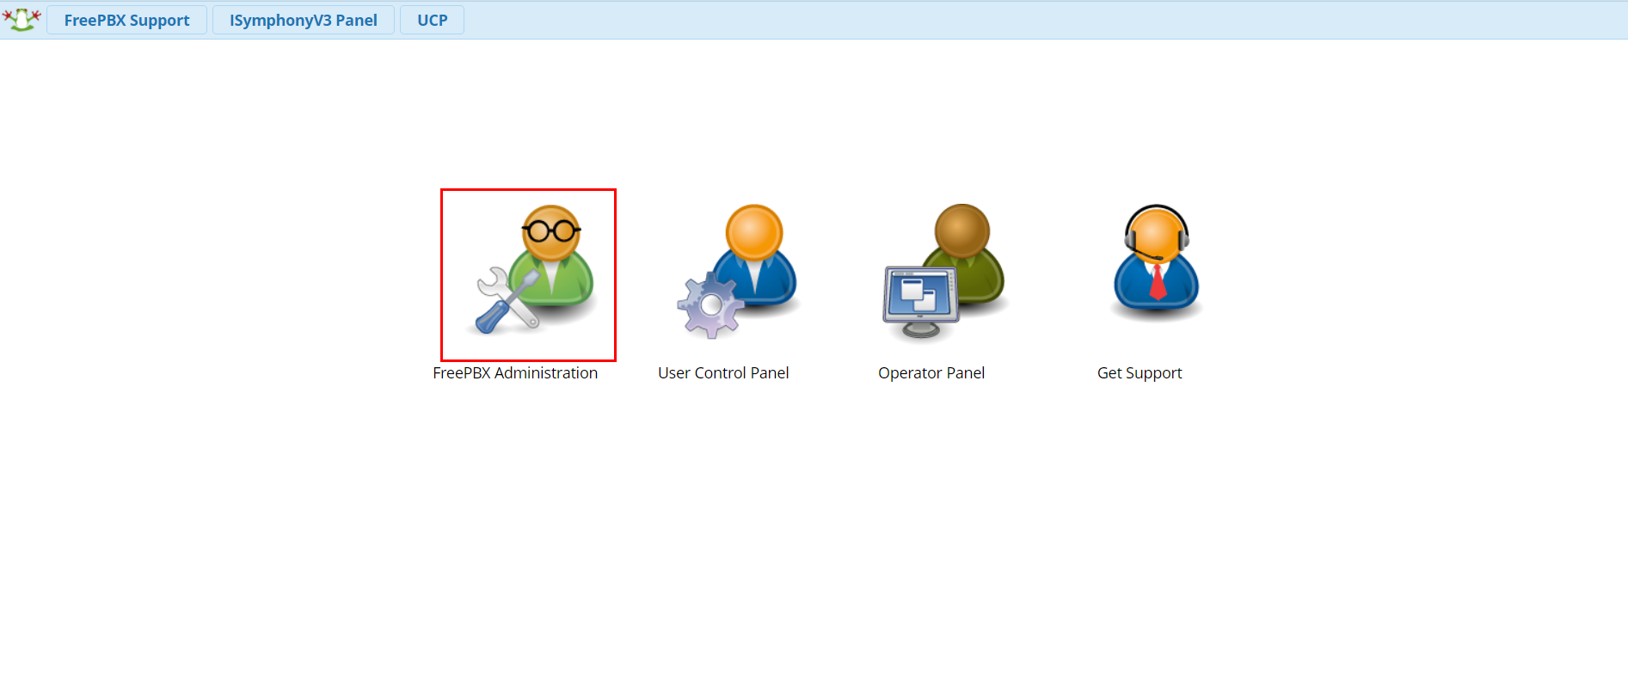Launch the Operator Panel monitor icon
Image resolution: width=1628 pixels, height=688 pixels.
[x=944, y=272]
